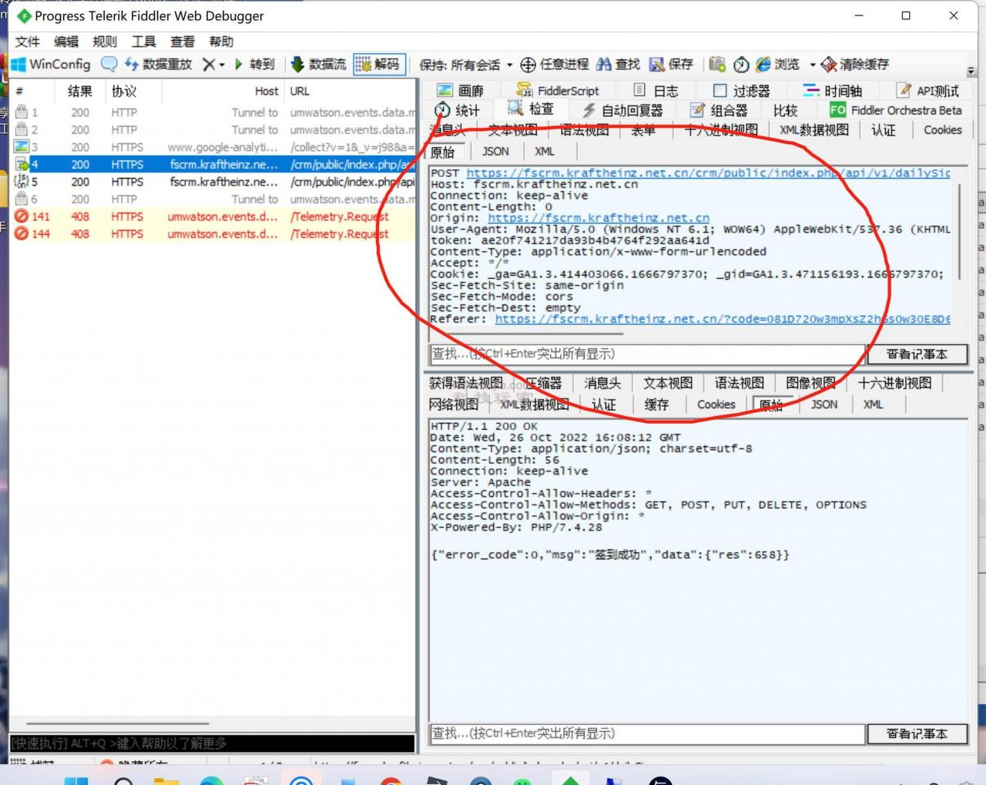
Task: Click the 转到 go button
Action: point(254,64)
